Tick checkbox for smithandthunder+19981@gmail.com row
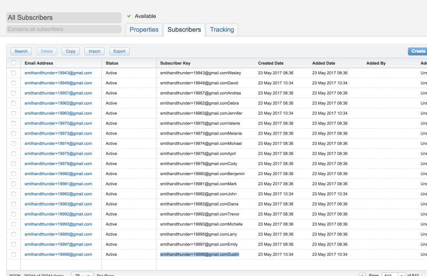 tap(14, 184)
